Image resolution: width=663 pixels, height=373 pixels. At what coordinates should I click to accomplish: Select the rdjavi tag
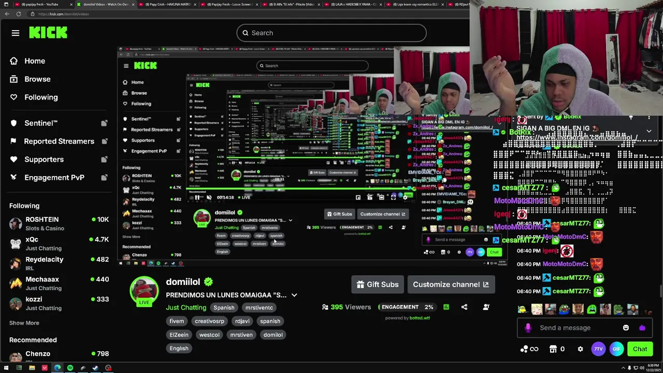pos(242,321)
